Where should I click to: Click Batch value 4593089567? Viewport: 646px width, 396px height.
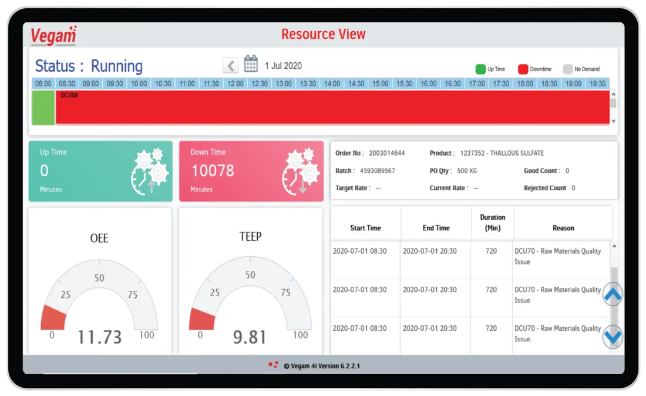tap(378, 170)
